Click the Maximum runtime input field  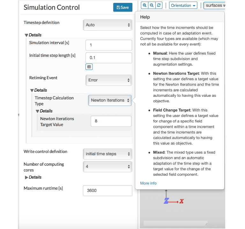108,191
